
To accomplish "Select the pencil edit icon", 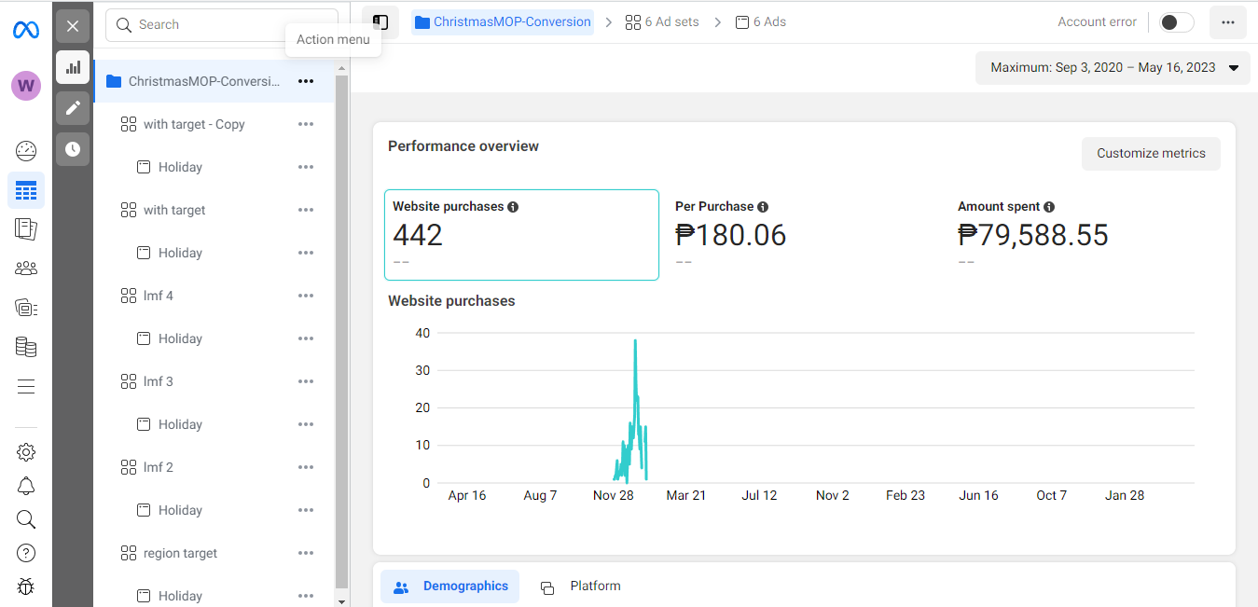I will pyautogui.click(x=73, y=108).
